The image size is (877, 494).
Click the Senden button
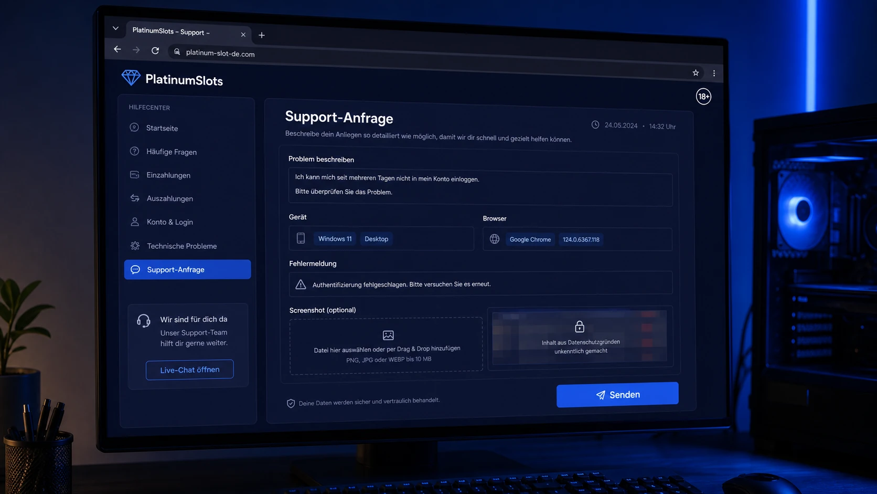click(x=617, y=395)
